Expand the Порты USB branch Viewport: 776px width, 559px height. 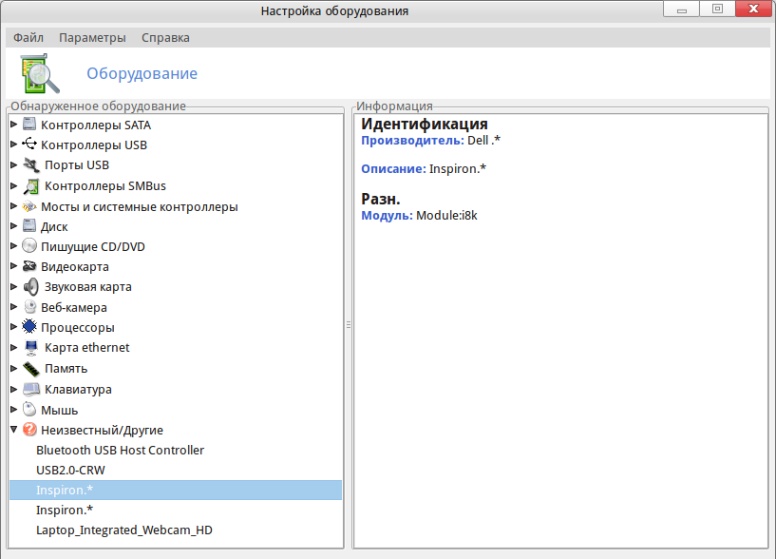point(14,164)
